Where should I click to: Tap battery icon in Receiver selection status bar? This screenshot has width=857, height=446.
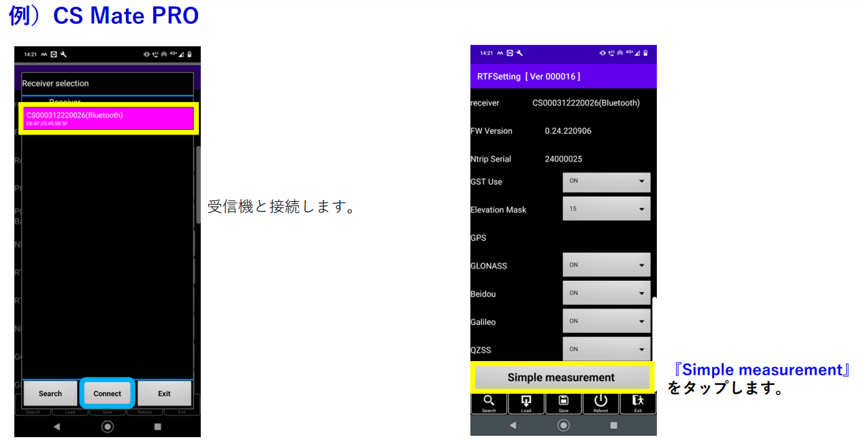coord(189,54)
